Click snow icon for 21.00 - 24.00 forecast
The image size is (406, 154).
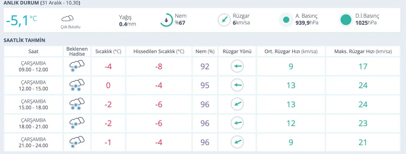[77, 142]
